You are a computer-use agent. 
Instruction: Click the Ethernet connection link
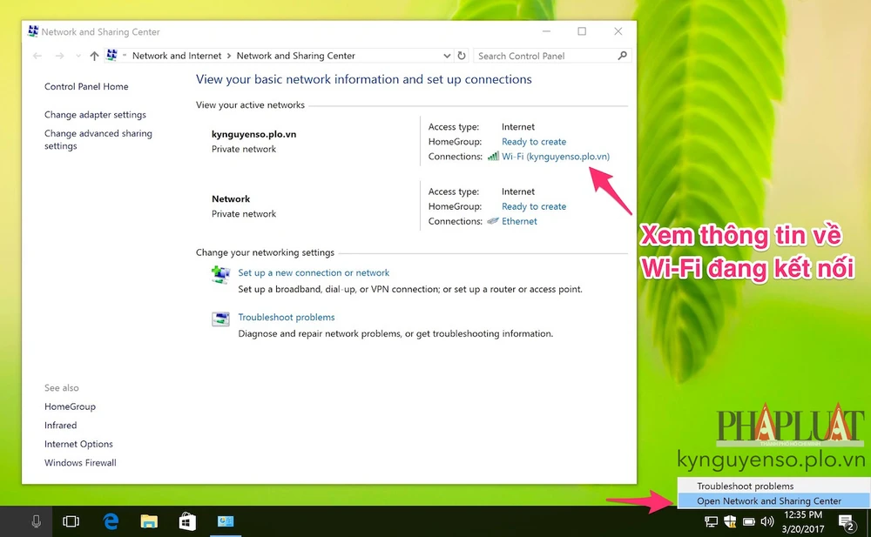pyautogui.click(x=519, y=221)
